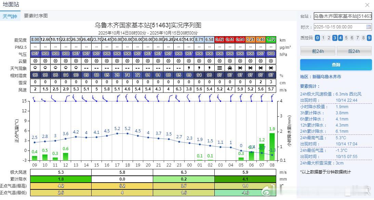Select humidity cell showing 74
This screenshot has width=374, height=200.
128,75
